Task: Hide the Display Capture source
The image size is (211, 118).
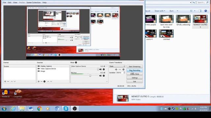Action: click(x=39, y=66)
